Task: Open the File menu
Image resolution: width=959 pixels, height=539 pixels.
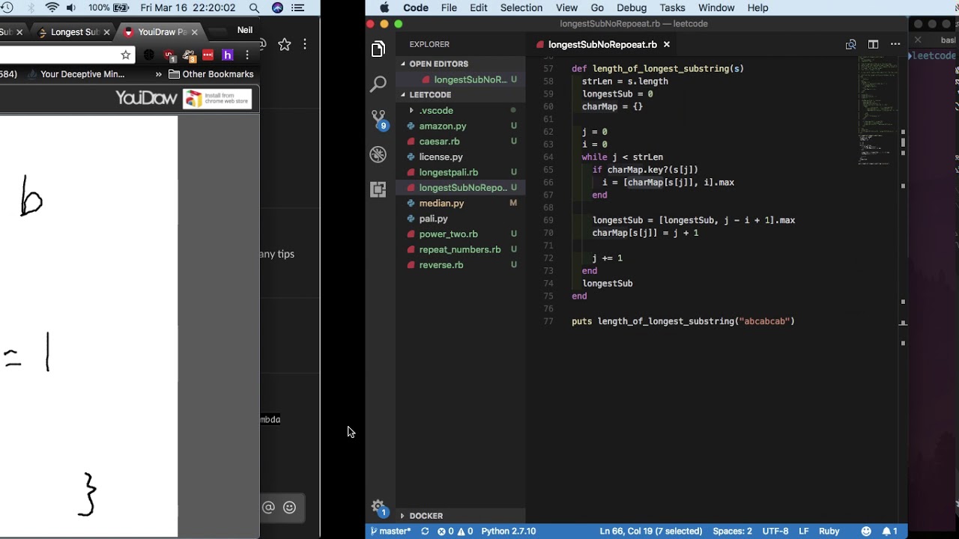Action: [x=449, y=7]
